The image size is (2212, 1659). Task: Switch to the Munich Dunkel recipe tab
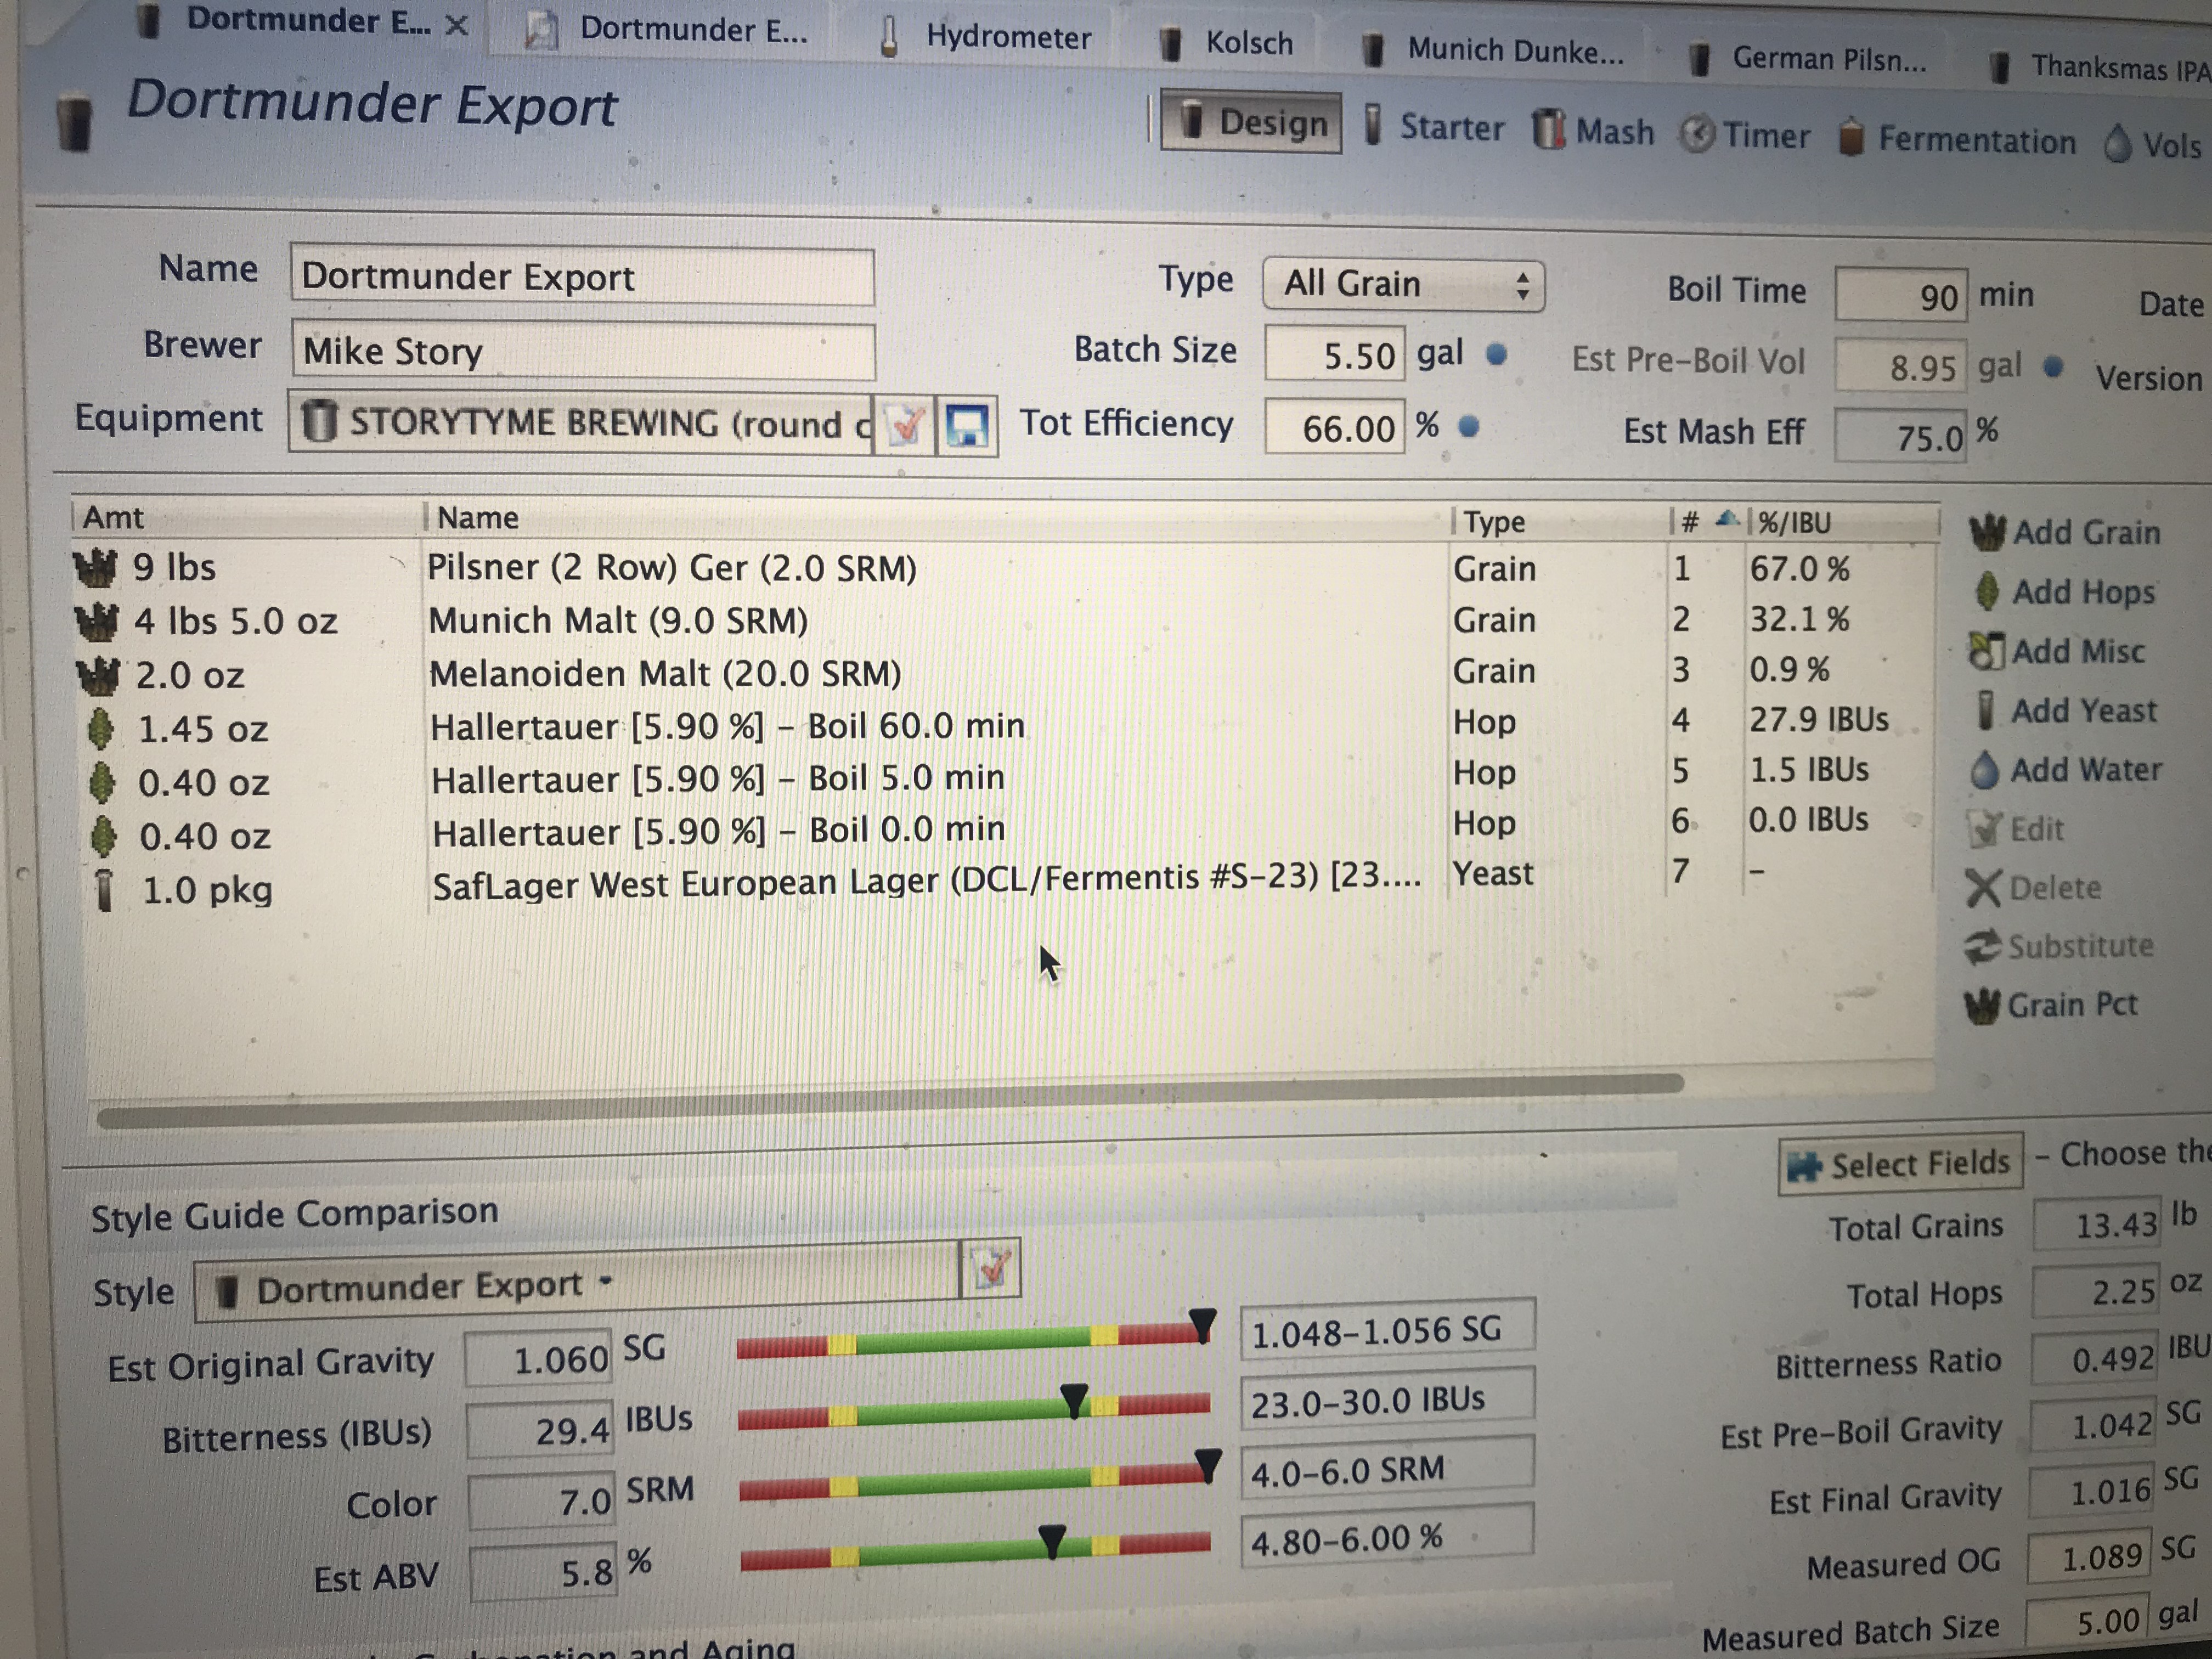pos(1494,49)
